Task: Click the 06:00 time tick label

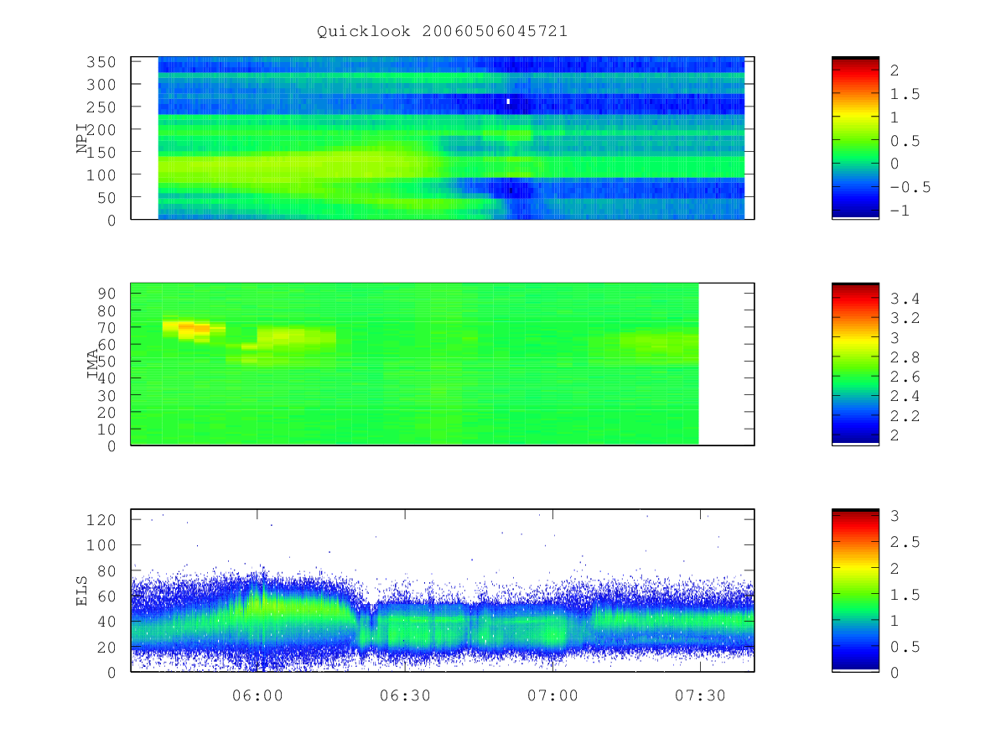Action: pyautogui.click(x=257, y=695)
